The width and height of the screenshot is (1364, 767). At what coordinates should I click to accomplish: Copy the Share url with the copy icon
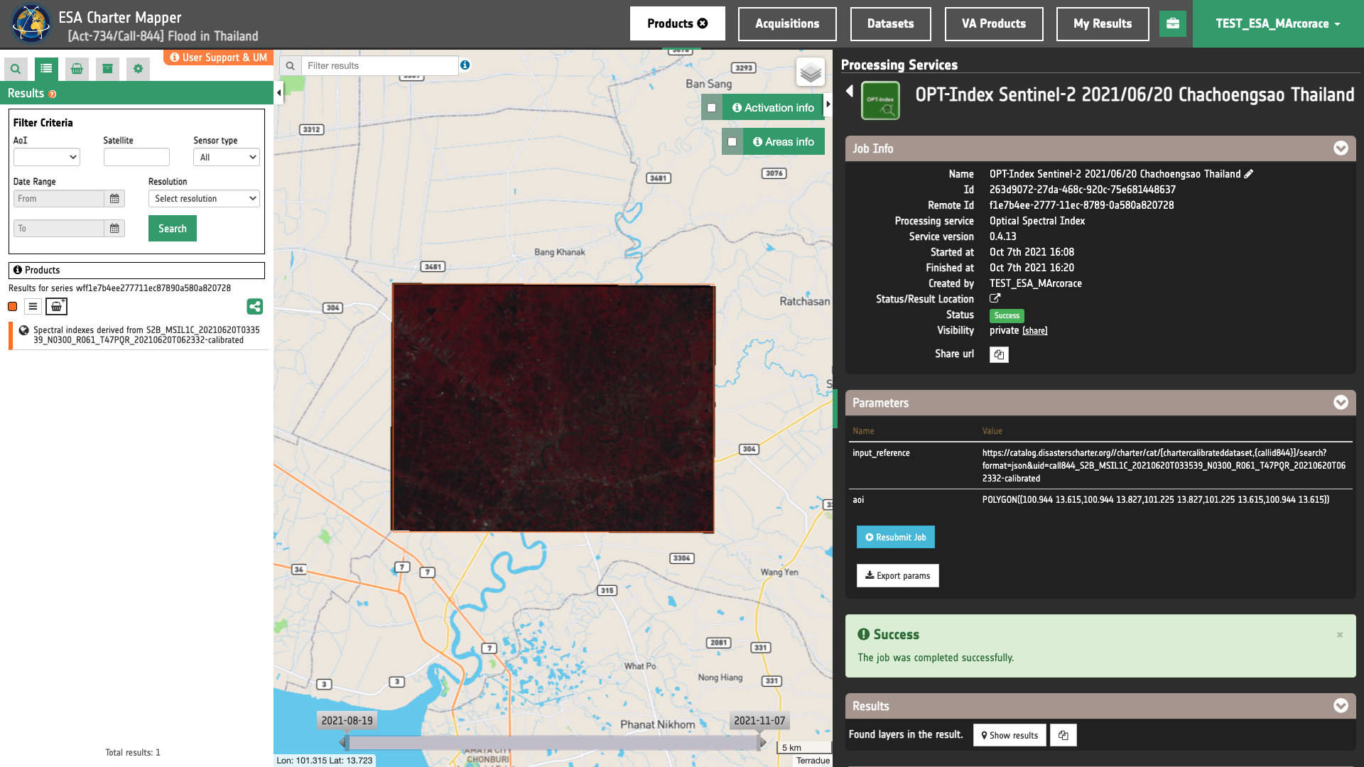click(999, 354)
